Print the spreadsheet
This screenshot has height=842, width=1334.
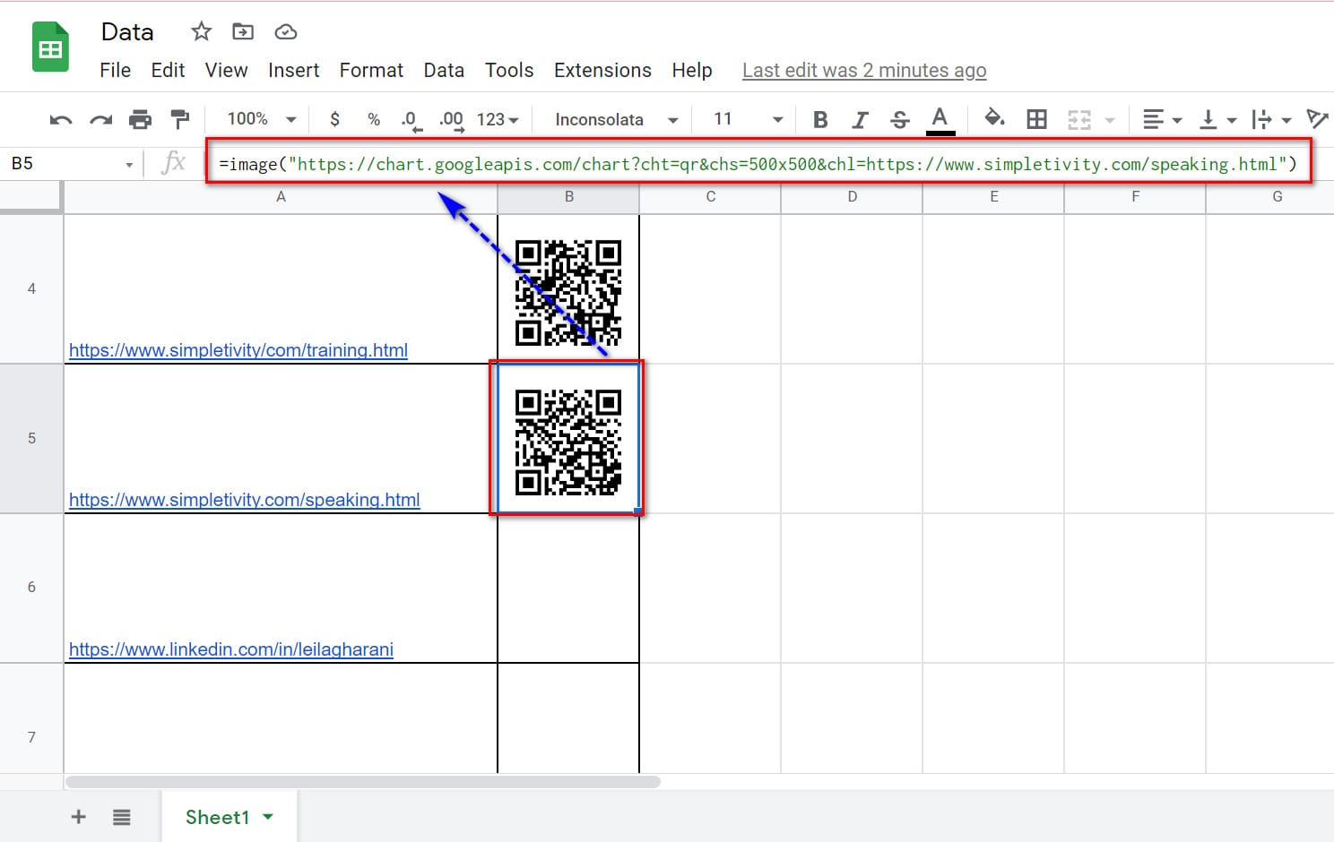coord(140,119)
